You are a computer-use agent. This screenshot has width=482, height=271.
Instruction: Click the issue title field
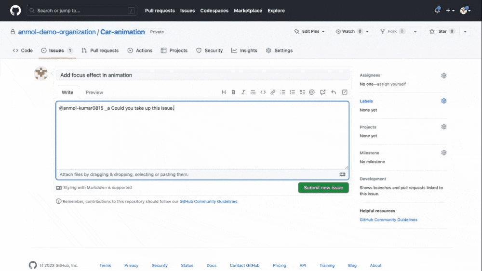(203, 75)
